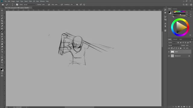Open smoothing options gear icon
Image resolution: width=193 pixels, height=108 pixels.
point(77,5)
